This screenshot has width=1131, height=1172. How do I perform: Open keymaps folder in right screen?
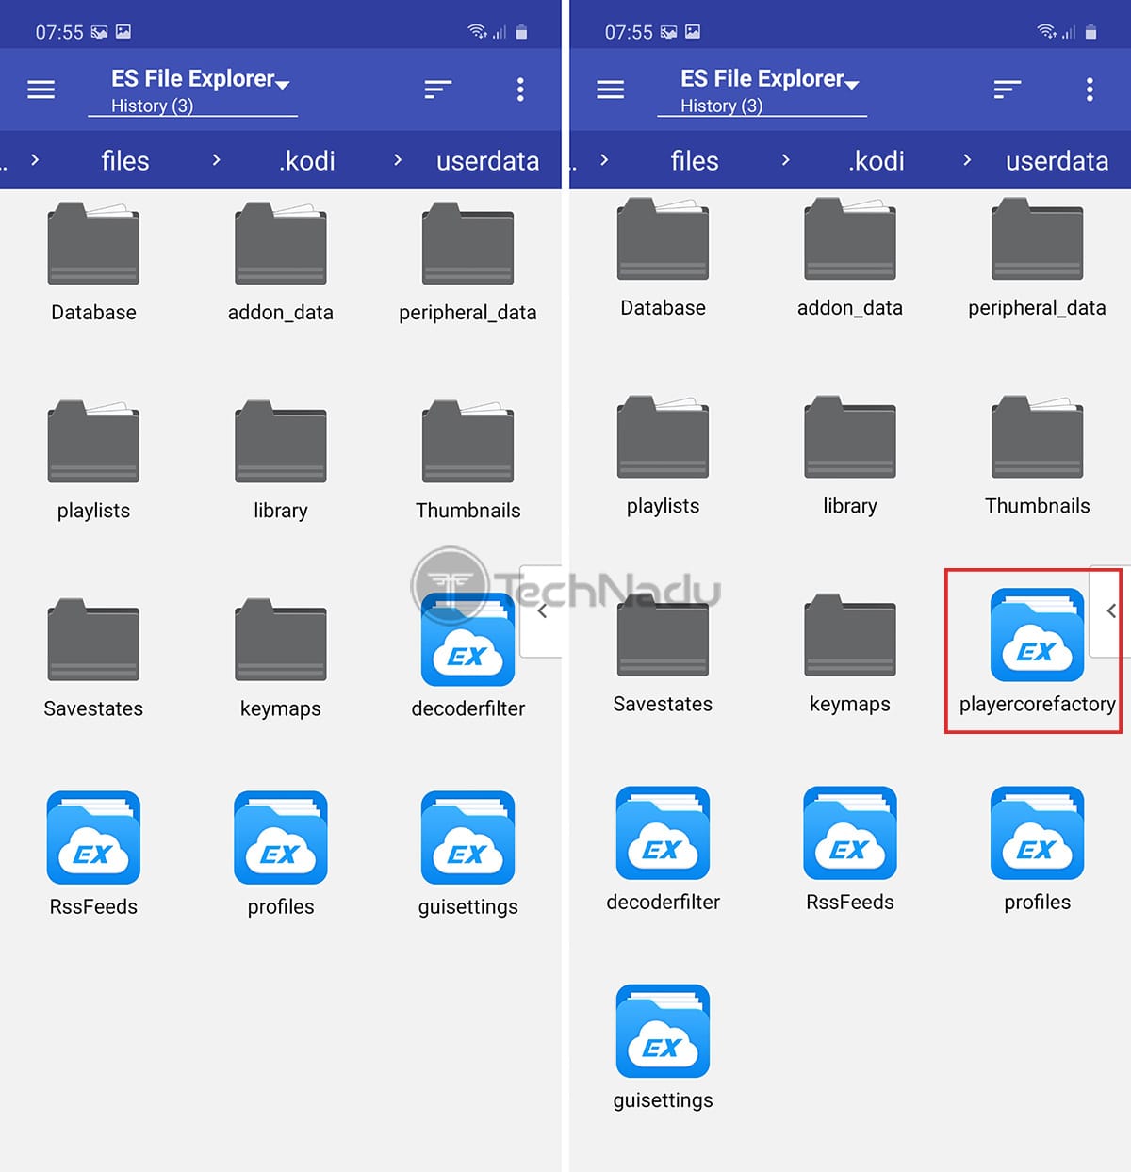850,654
